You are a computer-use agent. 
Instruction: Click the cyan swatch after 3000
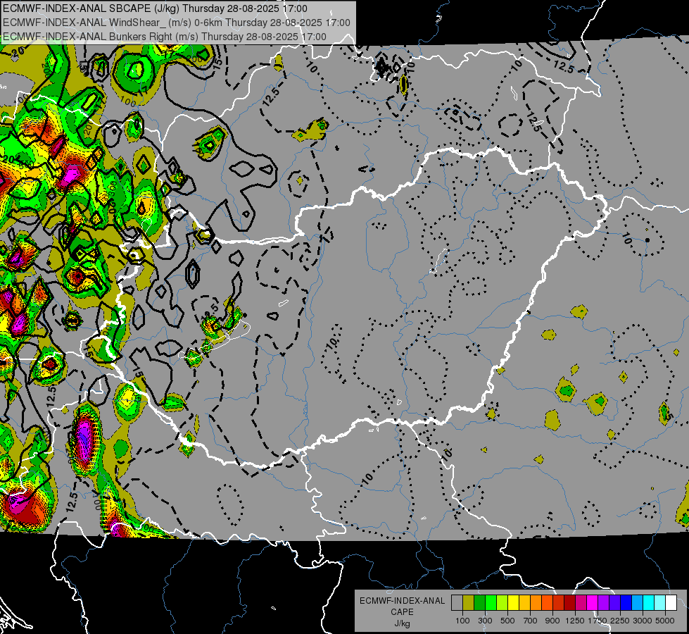pyautogui.click(x=649, y=603)
